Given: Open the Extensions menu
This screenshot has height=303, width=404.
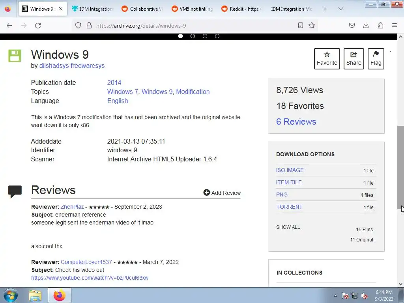Looking at the screenshot, I should tap(380, 25).
